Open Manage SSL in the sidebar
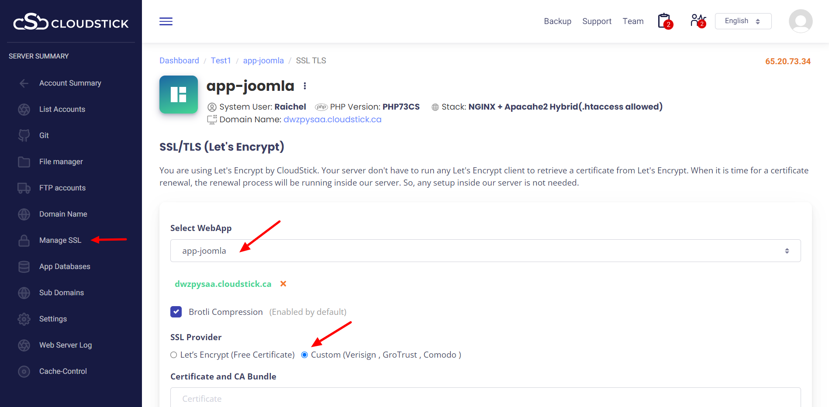The height and width of the screenshot is (407, 829). (60, 240)
